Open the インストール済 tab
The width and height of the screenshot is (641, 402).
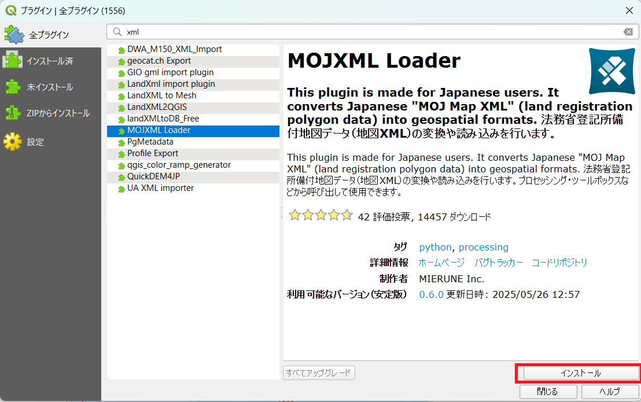pos(50,61)
